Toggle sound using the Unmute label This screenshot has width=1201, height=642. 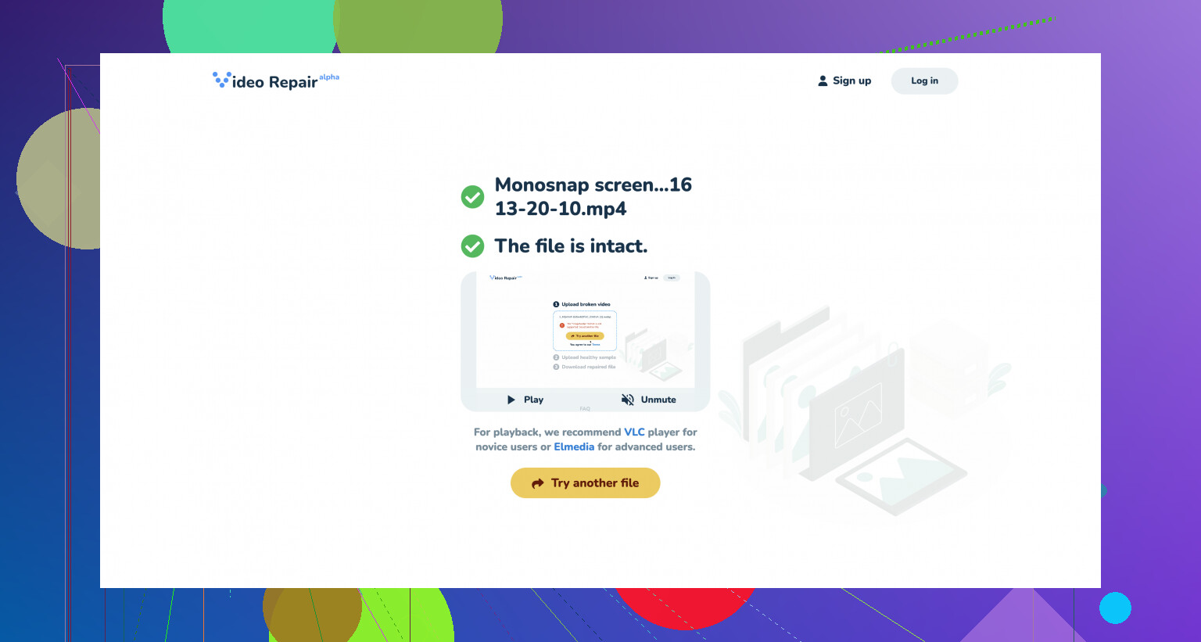click(658, 400)
